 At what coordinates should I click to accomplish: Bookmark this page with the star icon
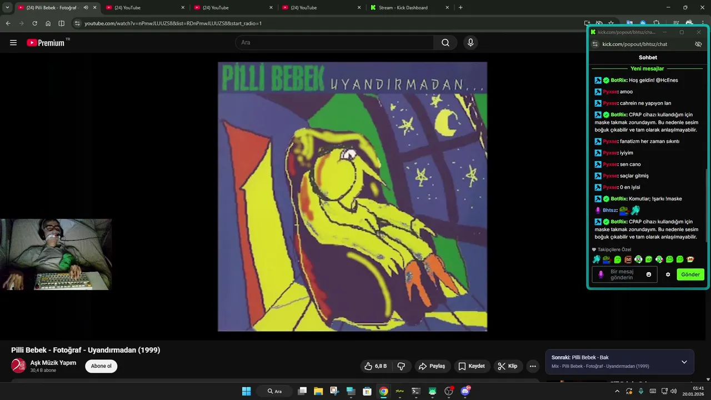click(611, 23)
